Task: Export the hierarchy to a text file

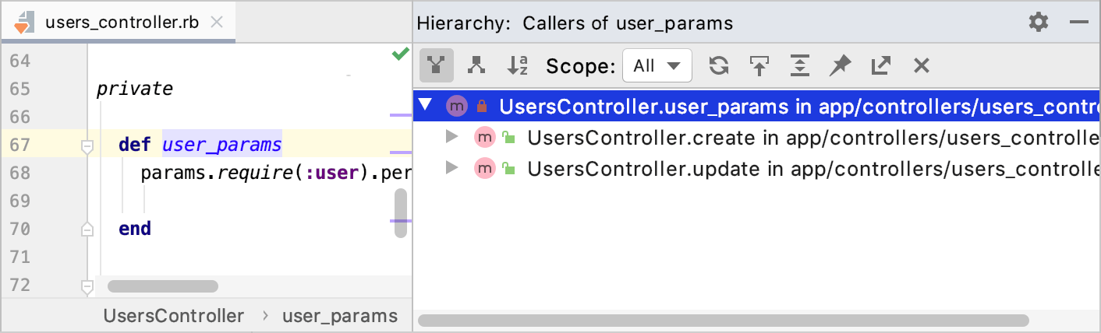Action: tap(880, 66)
